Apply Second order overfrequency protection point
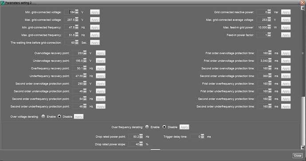The height and width of the screenshot is (161, 306). pyautogui.click(x=101, y=99)
